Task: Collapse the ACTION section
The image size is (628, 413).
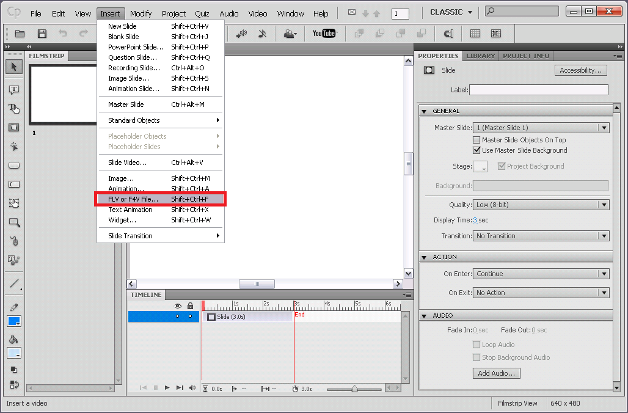Action: coord(424,257)
